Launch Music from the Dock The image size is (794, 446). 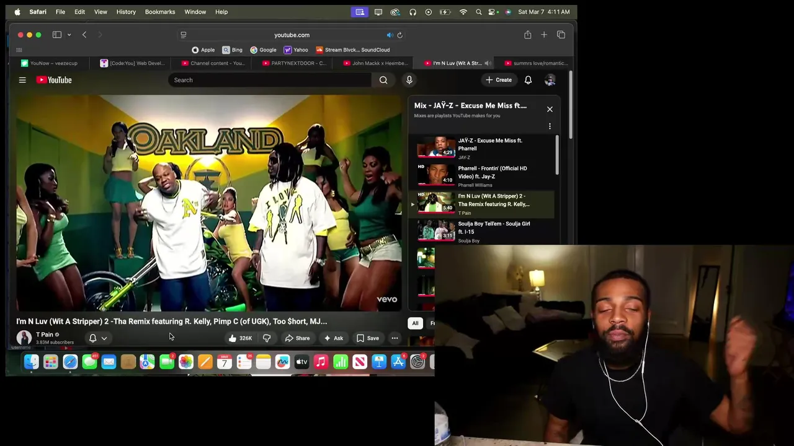pos(321,362)
